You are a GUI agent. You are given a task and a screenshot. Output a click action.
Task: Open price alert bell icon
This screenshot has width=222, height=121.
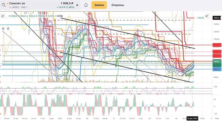tap(86, 5)
